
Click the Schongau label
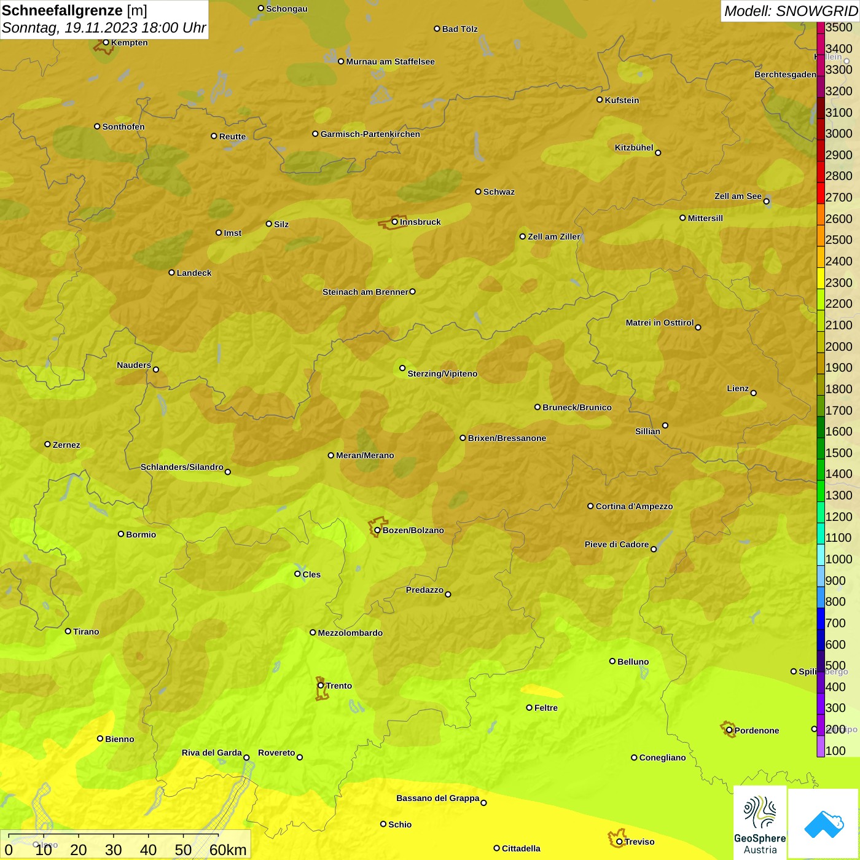click(x=287, y=9)
